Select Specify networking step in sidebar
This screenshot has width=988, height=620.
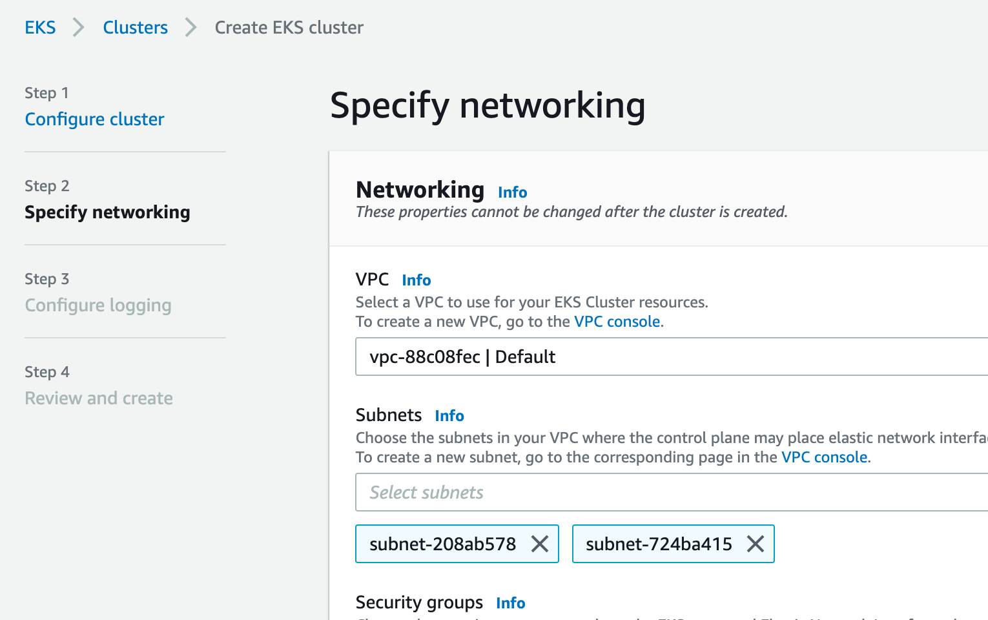[x=107, y=212]
